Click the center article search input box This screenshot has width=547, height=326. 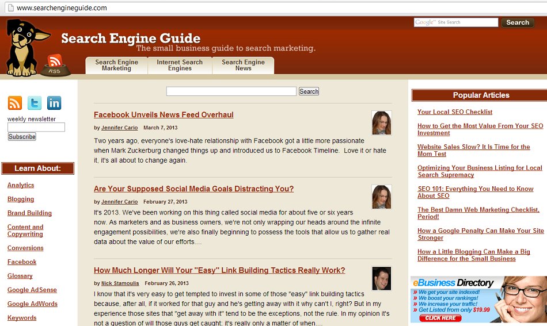click(231, 91)
